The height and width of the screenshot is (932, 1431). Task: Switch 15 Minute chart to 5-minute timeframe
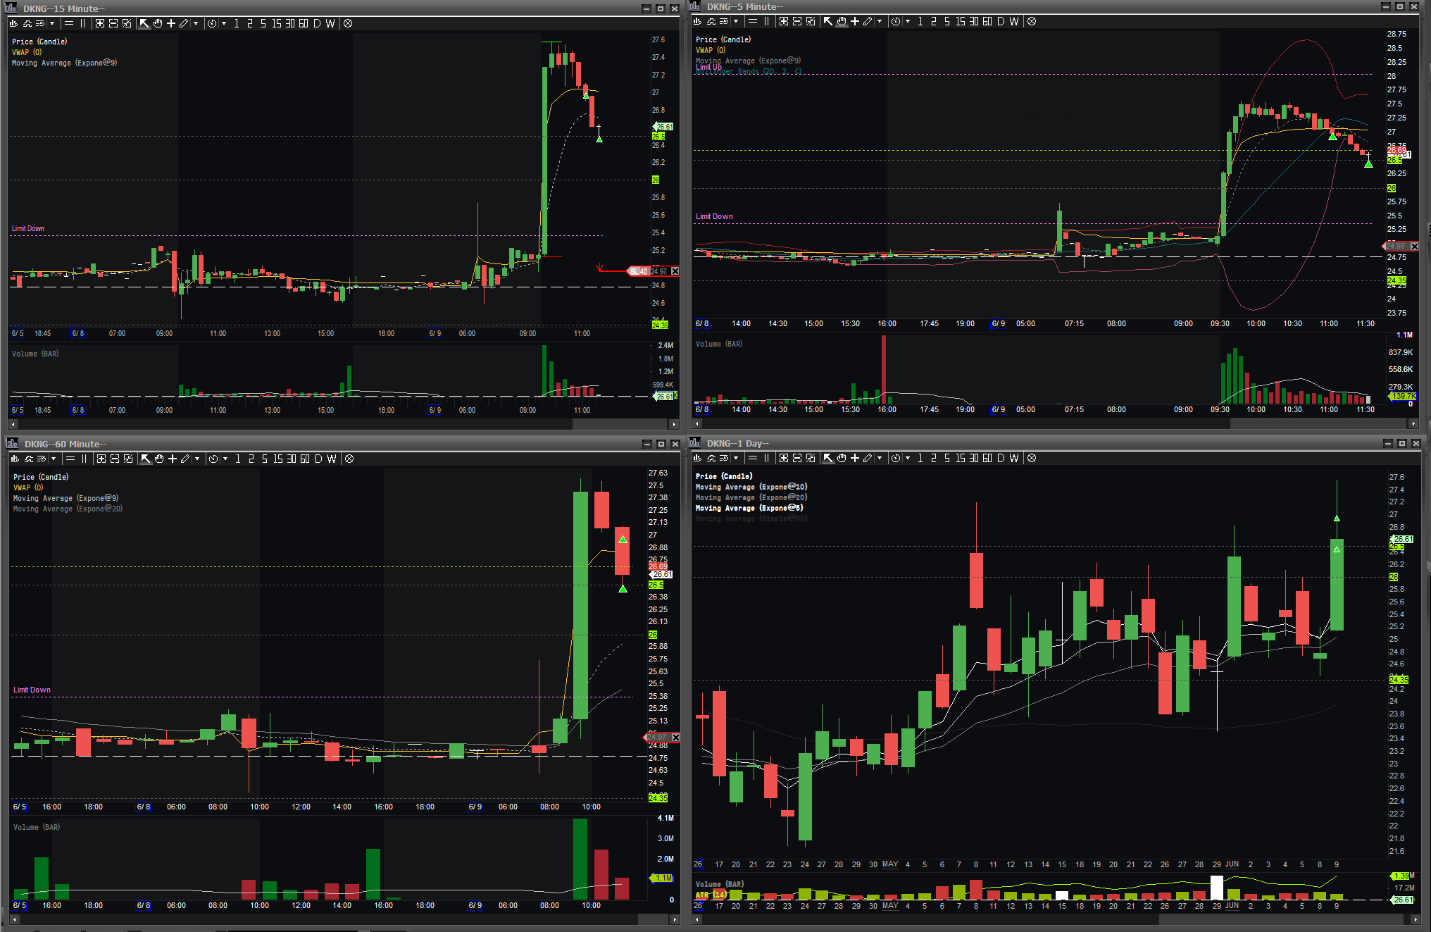263,23
